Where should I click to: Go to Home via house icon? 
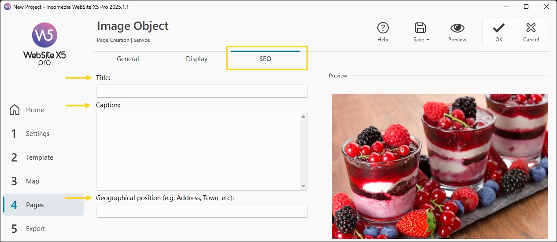[x=15, y=110]
